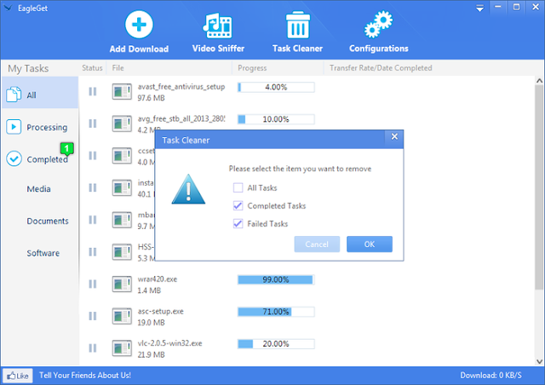Image resolution: width=545 pixels, height=385 pixels.
Task: Open Task Cleaner trash icon in toolbar
Action: tap(297, 25)
